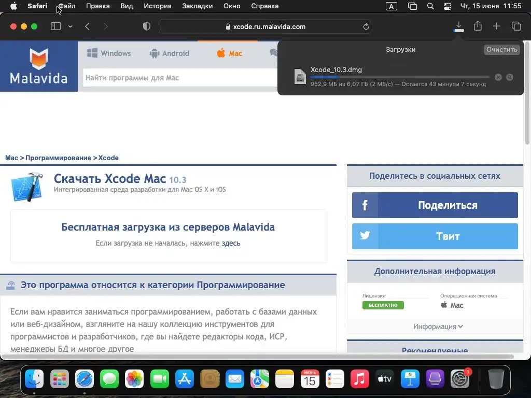531x398 pixels.
Task: Click the Xcode_10.3.dmg file icon
Action: (x=300, y=77)
